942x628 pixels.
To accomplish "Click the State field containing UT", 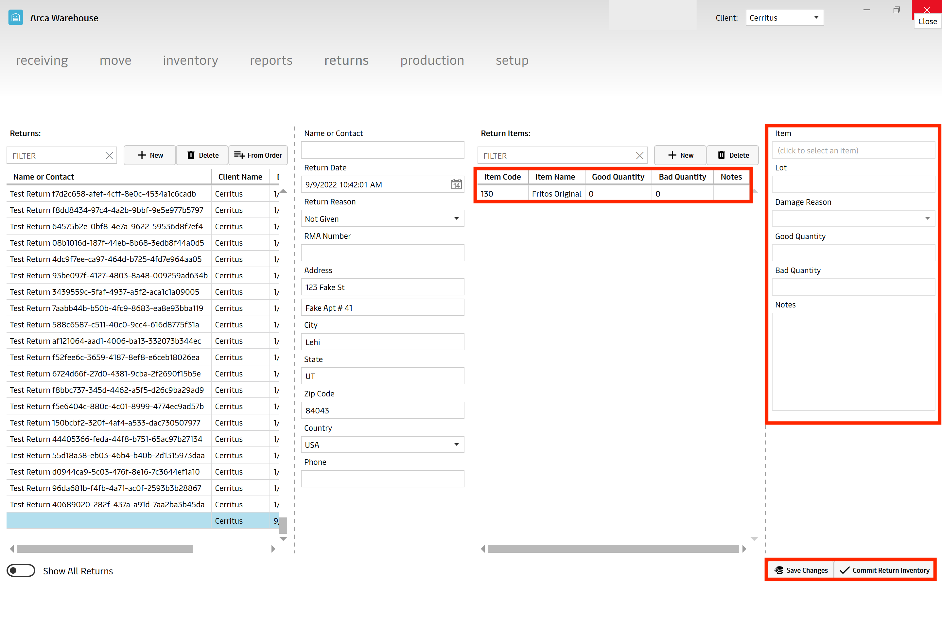I will (x=382, y=376).
